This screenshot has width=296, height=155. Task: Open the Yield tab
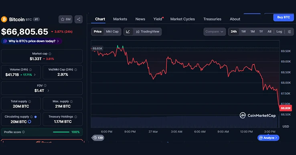click(158, 19)
